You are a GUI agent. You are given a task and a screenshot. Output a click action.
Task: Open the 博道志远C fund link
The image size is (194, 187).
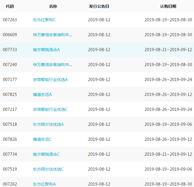click(42, 139)
